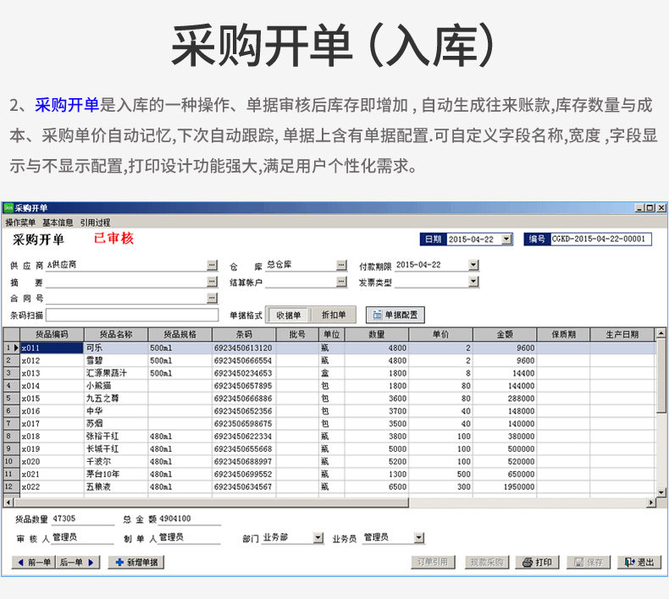Click the 仓库 field showing 总仓库
Viewport: 669px width, 599px height.
click(301, 265)
